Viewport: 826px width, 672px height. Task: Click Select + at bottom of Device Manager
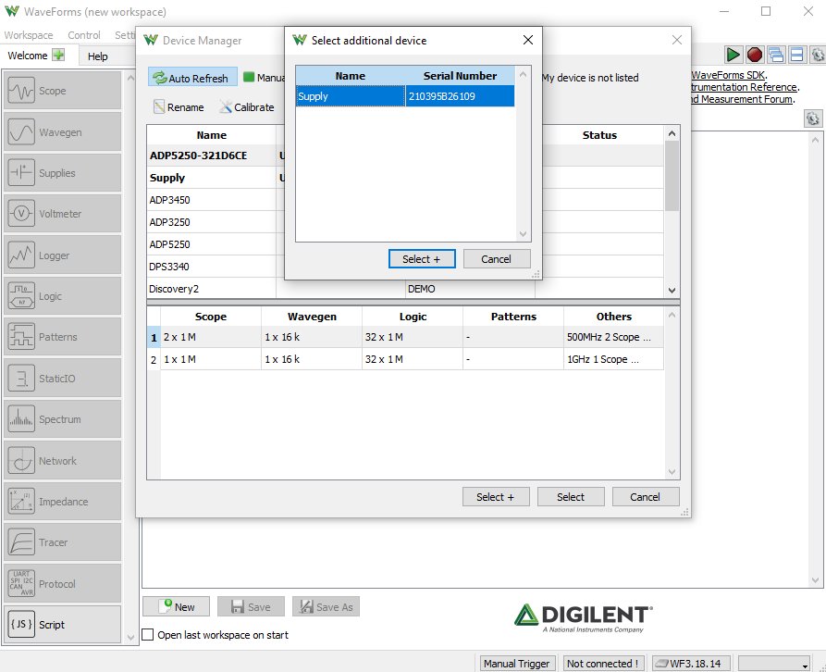tap(496, 497)
